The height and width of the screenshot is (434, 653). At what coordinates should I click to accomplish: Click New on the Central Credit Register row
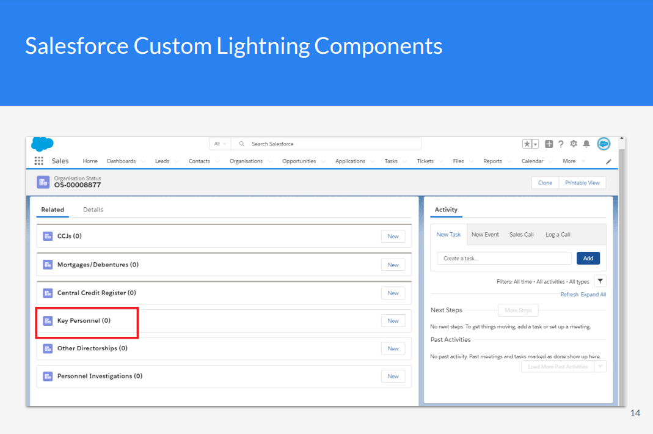point(393,293)
